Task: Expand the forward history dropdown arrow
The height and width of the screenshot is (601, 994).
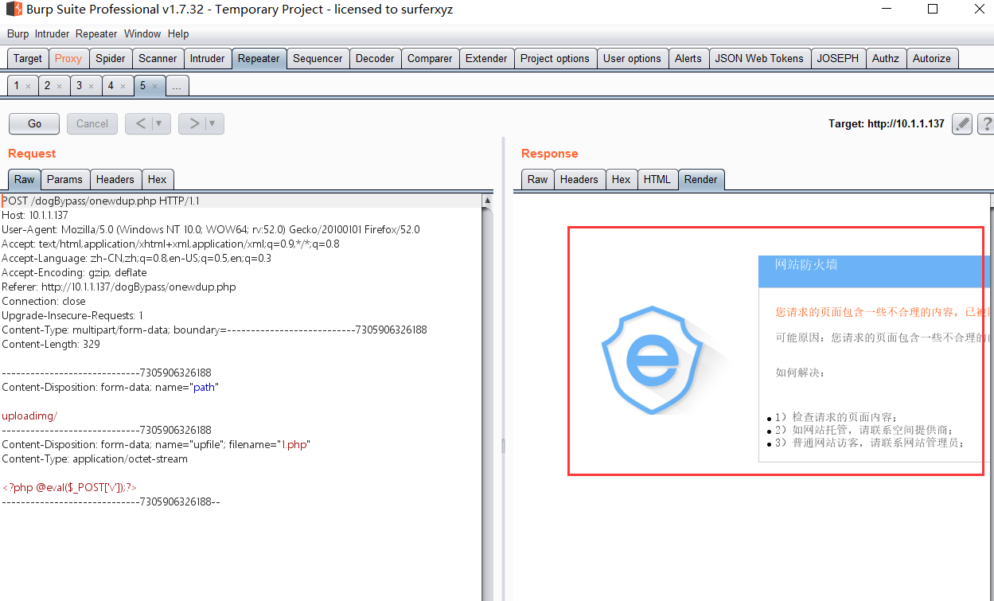Action: pyautogui.click(x=213, y=123)
